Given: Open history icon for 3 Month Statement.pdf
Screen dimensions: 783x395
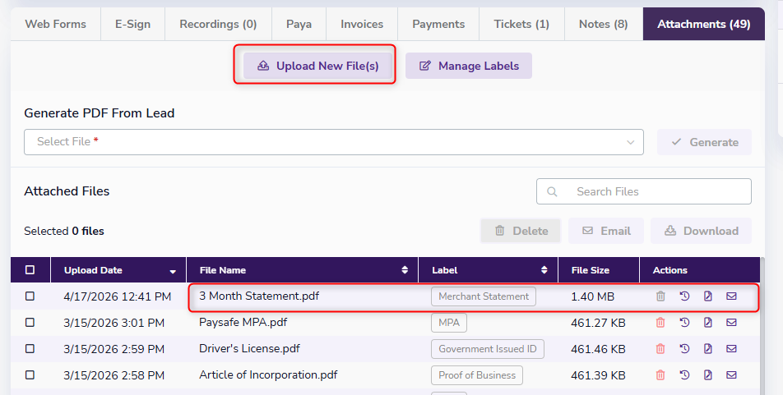Looking at the screenshot, I should [684, 296].
